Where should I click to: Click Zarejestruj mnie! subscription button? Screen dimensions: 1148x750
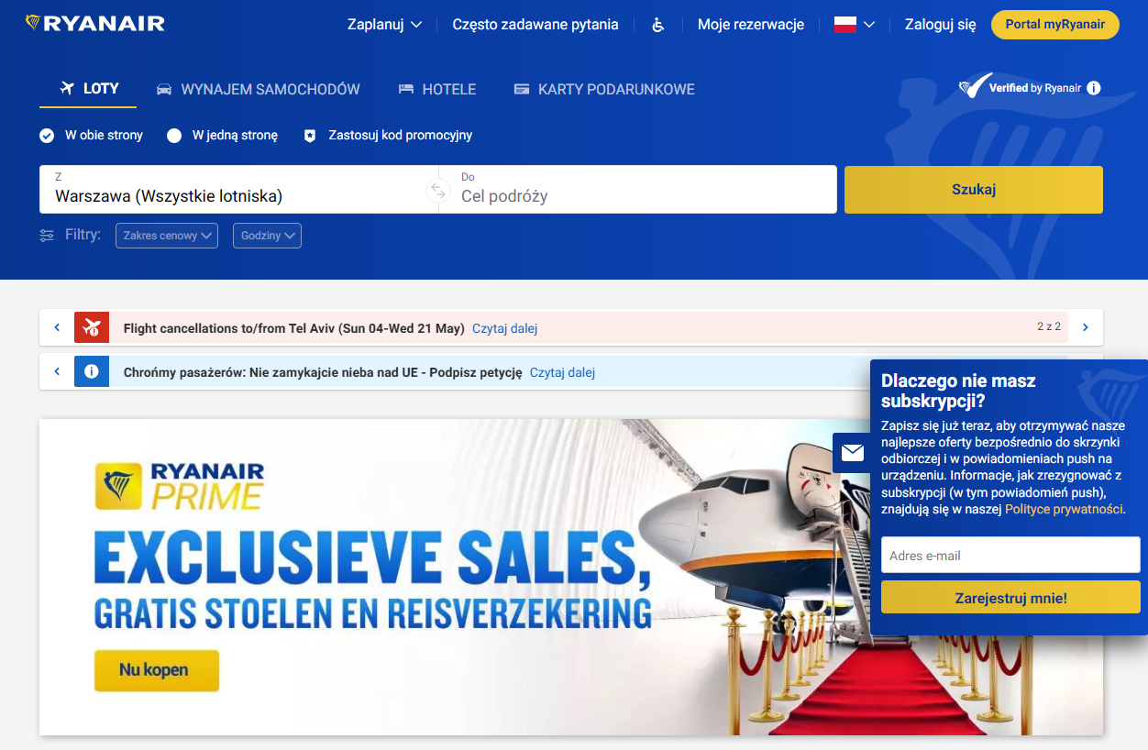tap(1010, 598)
